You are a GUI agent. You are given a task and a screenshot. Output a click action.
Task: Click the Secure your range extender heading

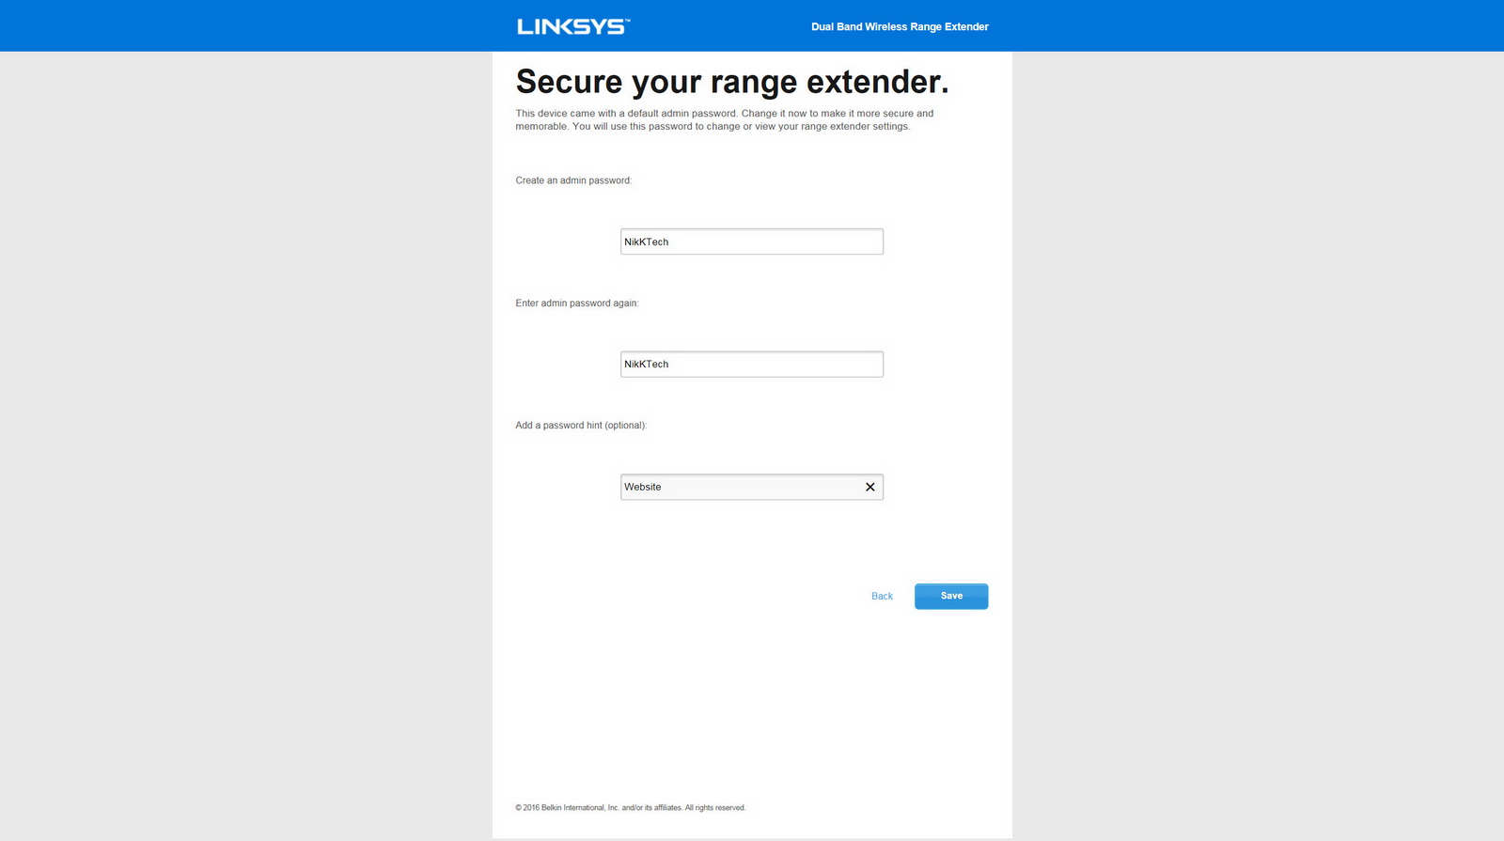tap(732, 82)
